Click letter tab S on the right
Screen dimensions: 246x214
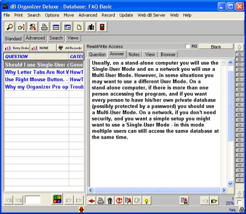[239, 145]
